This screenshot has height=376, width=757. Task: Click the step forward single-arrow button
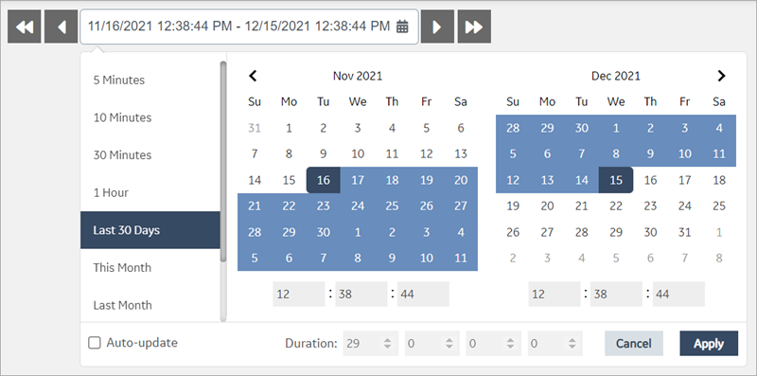437,27
